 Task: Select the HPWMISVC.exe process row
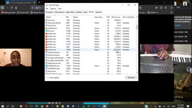coord(91,69)
